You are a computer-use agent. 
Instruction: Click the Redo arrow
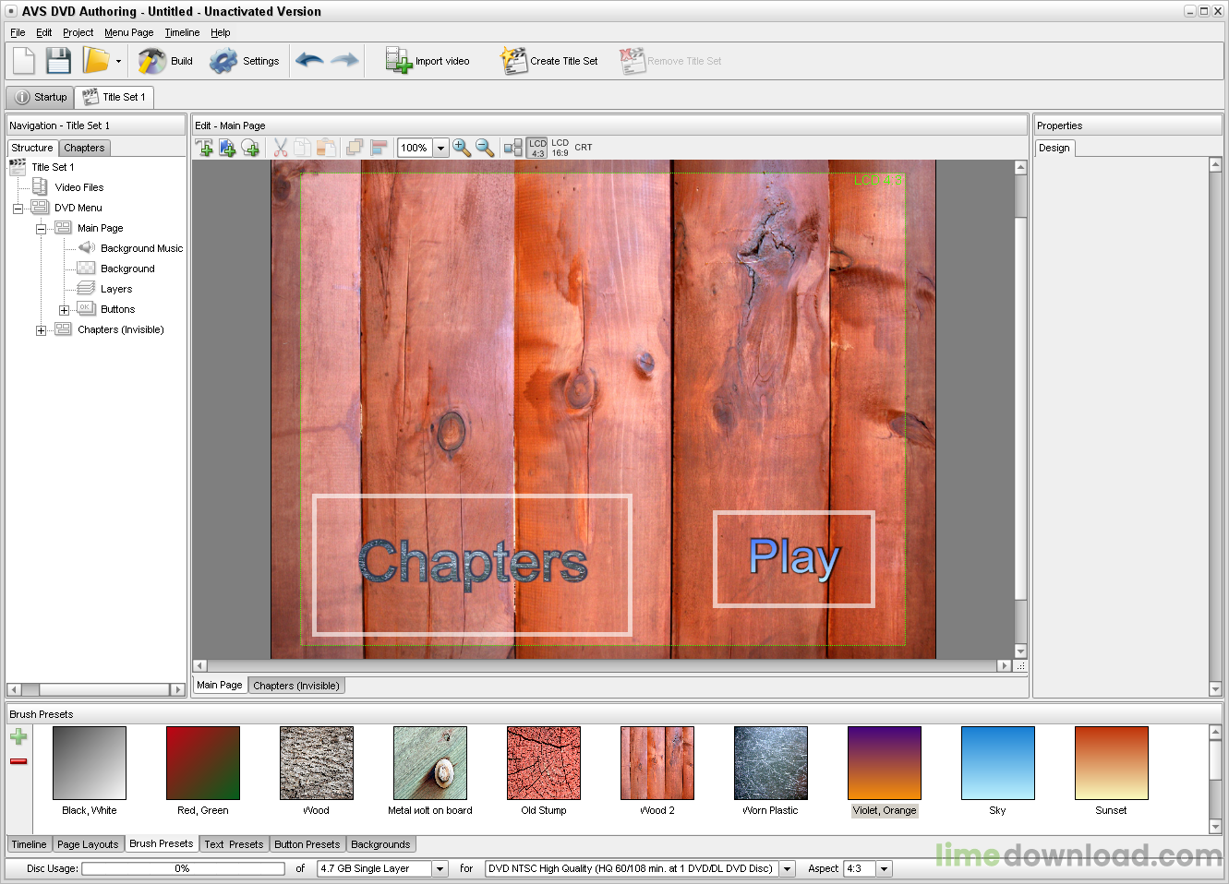click(344, 61)
